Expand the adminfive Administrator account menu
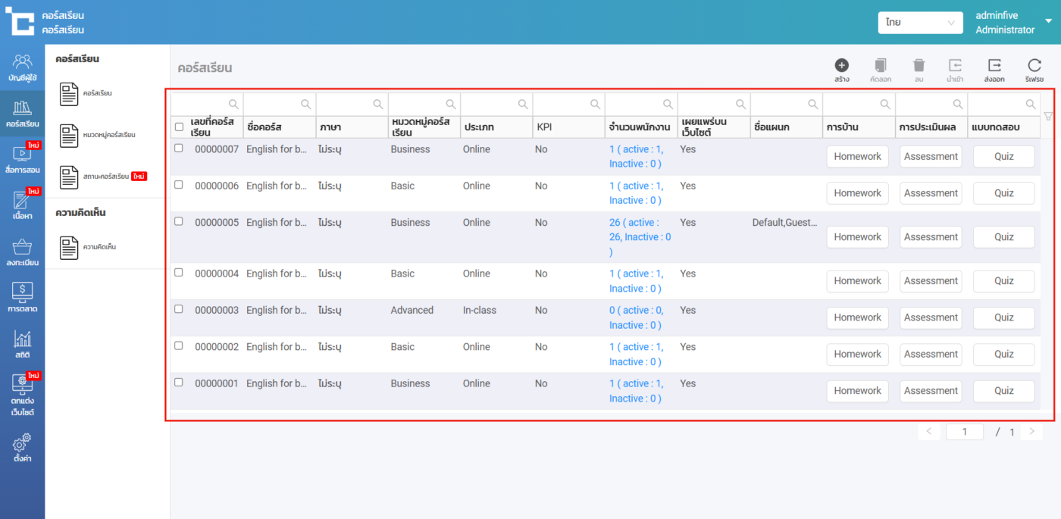 pos(1048,21)
